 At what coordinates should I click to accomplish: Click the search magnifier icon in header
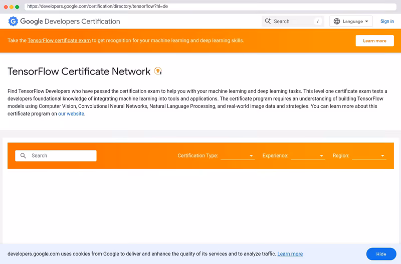[268, 21]
